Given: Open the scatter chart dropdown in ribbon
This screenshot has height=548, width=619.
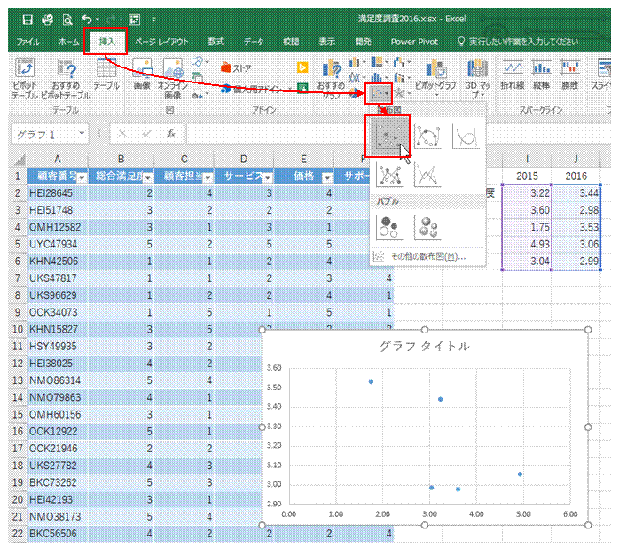Looking at the screenshot, I should pos(380,91).
